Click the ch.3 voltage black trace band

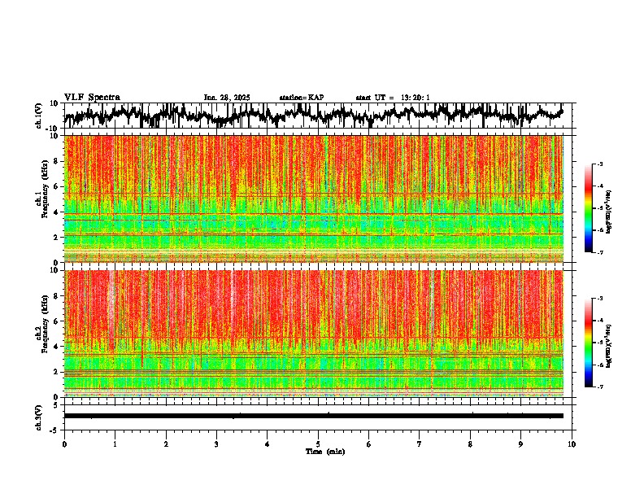point(313,416)
